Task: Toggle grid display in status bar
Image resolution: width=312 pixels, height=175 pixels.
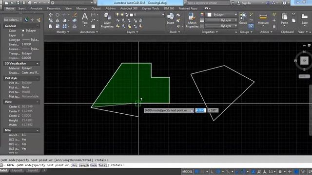Action: [196, 172]
